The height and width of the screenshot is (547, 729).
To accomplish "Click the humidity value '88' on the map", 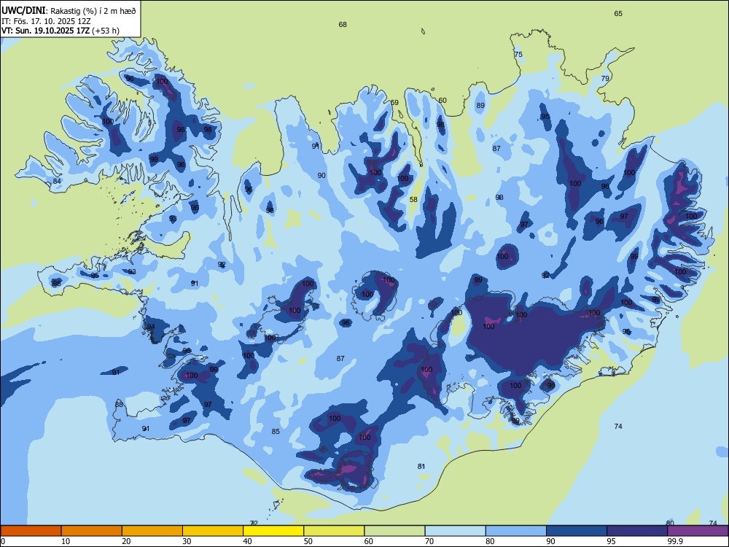I will 120,405.
